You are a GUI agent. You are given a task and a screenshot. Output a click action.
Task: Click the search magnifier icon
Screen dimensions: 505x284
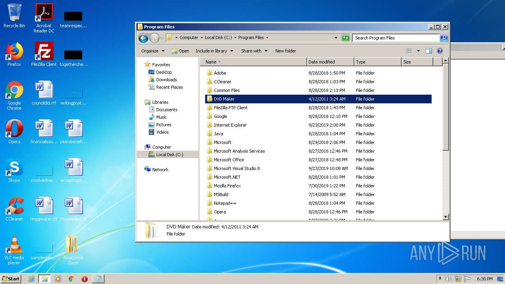(444, 38)
